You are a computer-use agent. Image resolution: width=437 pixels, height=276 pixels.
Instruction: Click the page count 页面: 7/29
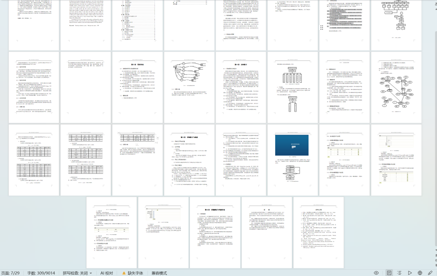click(x=10, y=273)
